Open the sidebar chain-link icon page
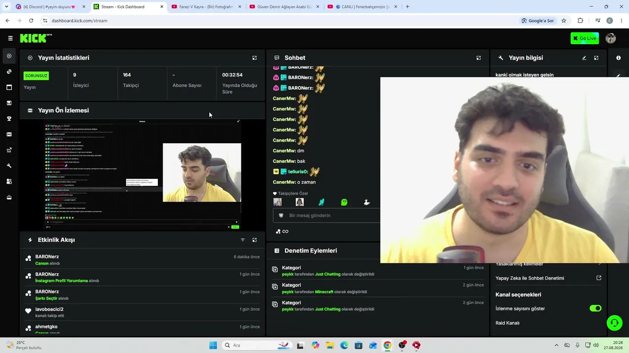 [x=9, y=72]
